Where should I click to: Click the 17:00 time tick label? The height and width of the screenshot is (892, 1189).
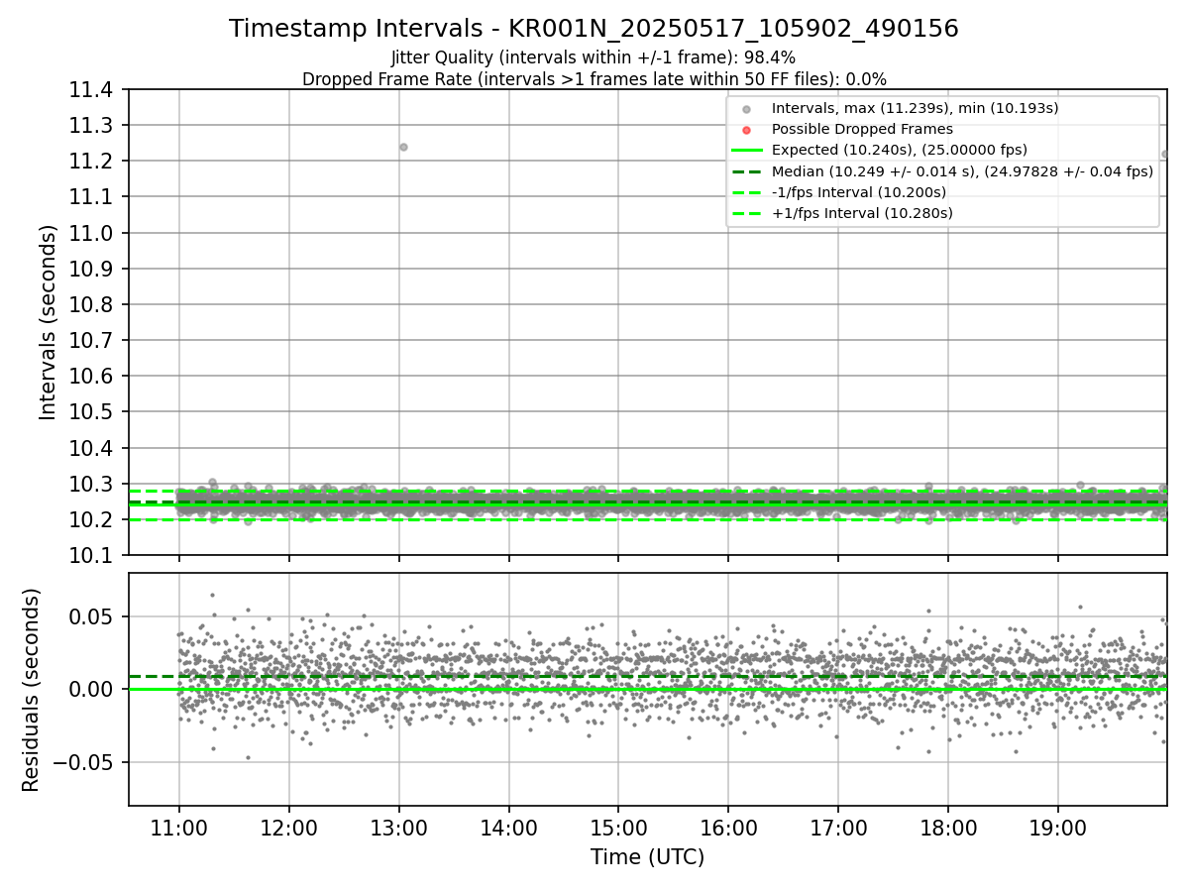click(x=838, y=828)
